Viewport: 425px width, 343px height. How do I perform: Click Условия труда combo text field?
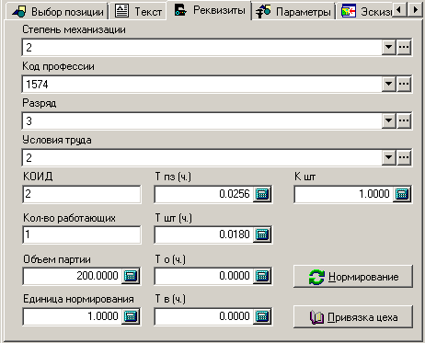pos(202,157)
